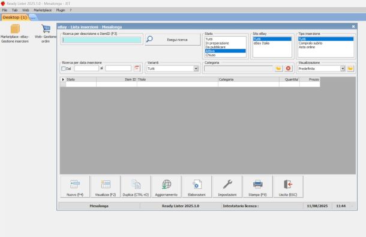Viewport: 366px width, 237px height.
Task: Select Attivo state
Action: (x=225, y=51)
